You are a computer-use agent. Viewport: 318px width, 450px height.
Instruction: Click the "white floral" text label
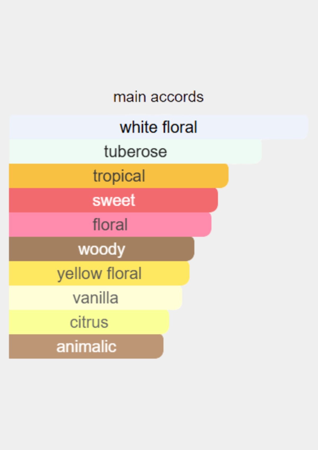[158, 127]
